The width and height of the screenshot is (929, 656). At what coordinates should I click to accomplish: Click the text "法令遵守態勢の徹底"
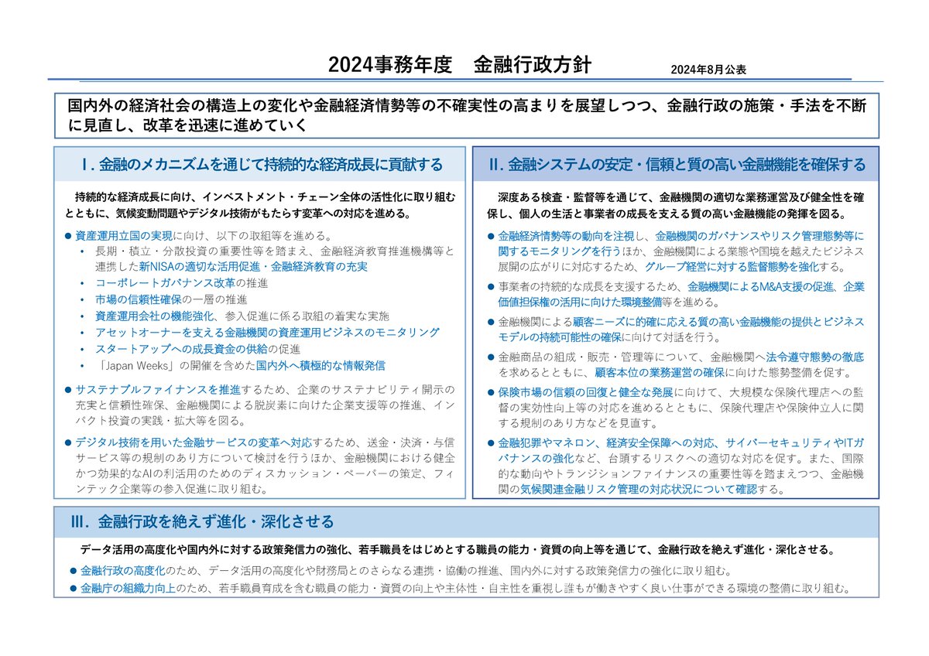click(815, 357)
